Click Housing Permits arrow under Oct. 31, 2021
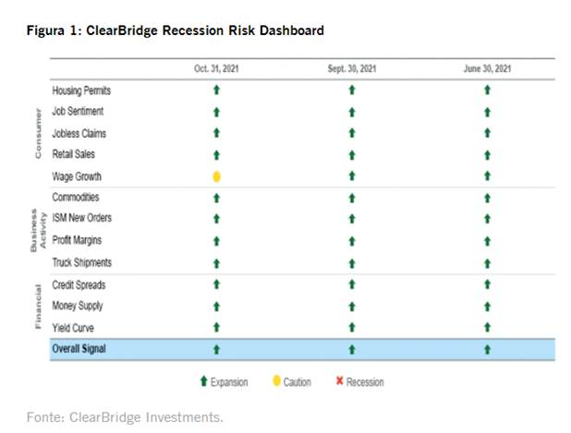 [x=216, y=90]
